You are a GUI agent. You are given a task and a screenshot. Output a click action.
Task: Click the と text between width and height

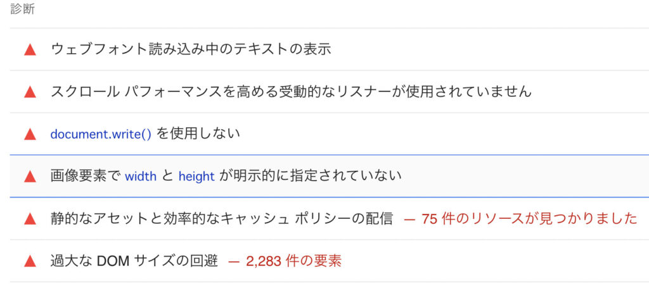coord(167,176)
